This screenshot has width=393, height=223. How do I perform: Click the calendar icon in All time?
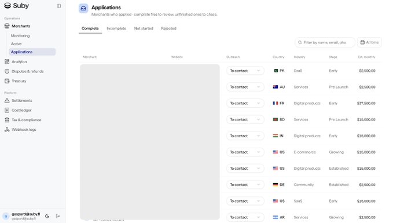(362, 42)
